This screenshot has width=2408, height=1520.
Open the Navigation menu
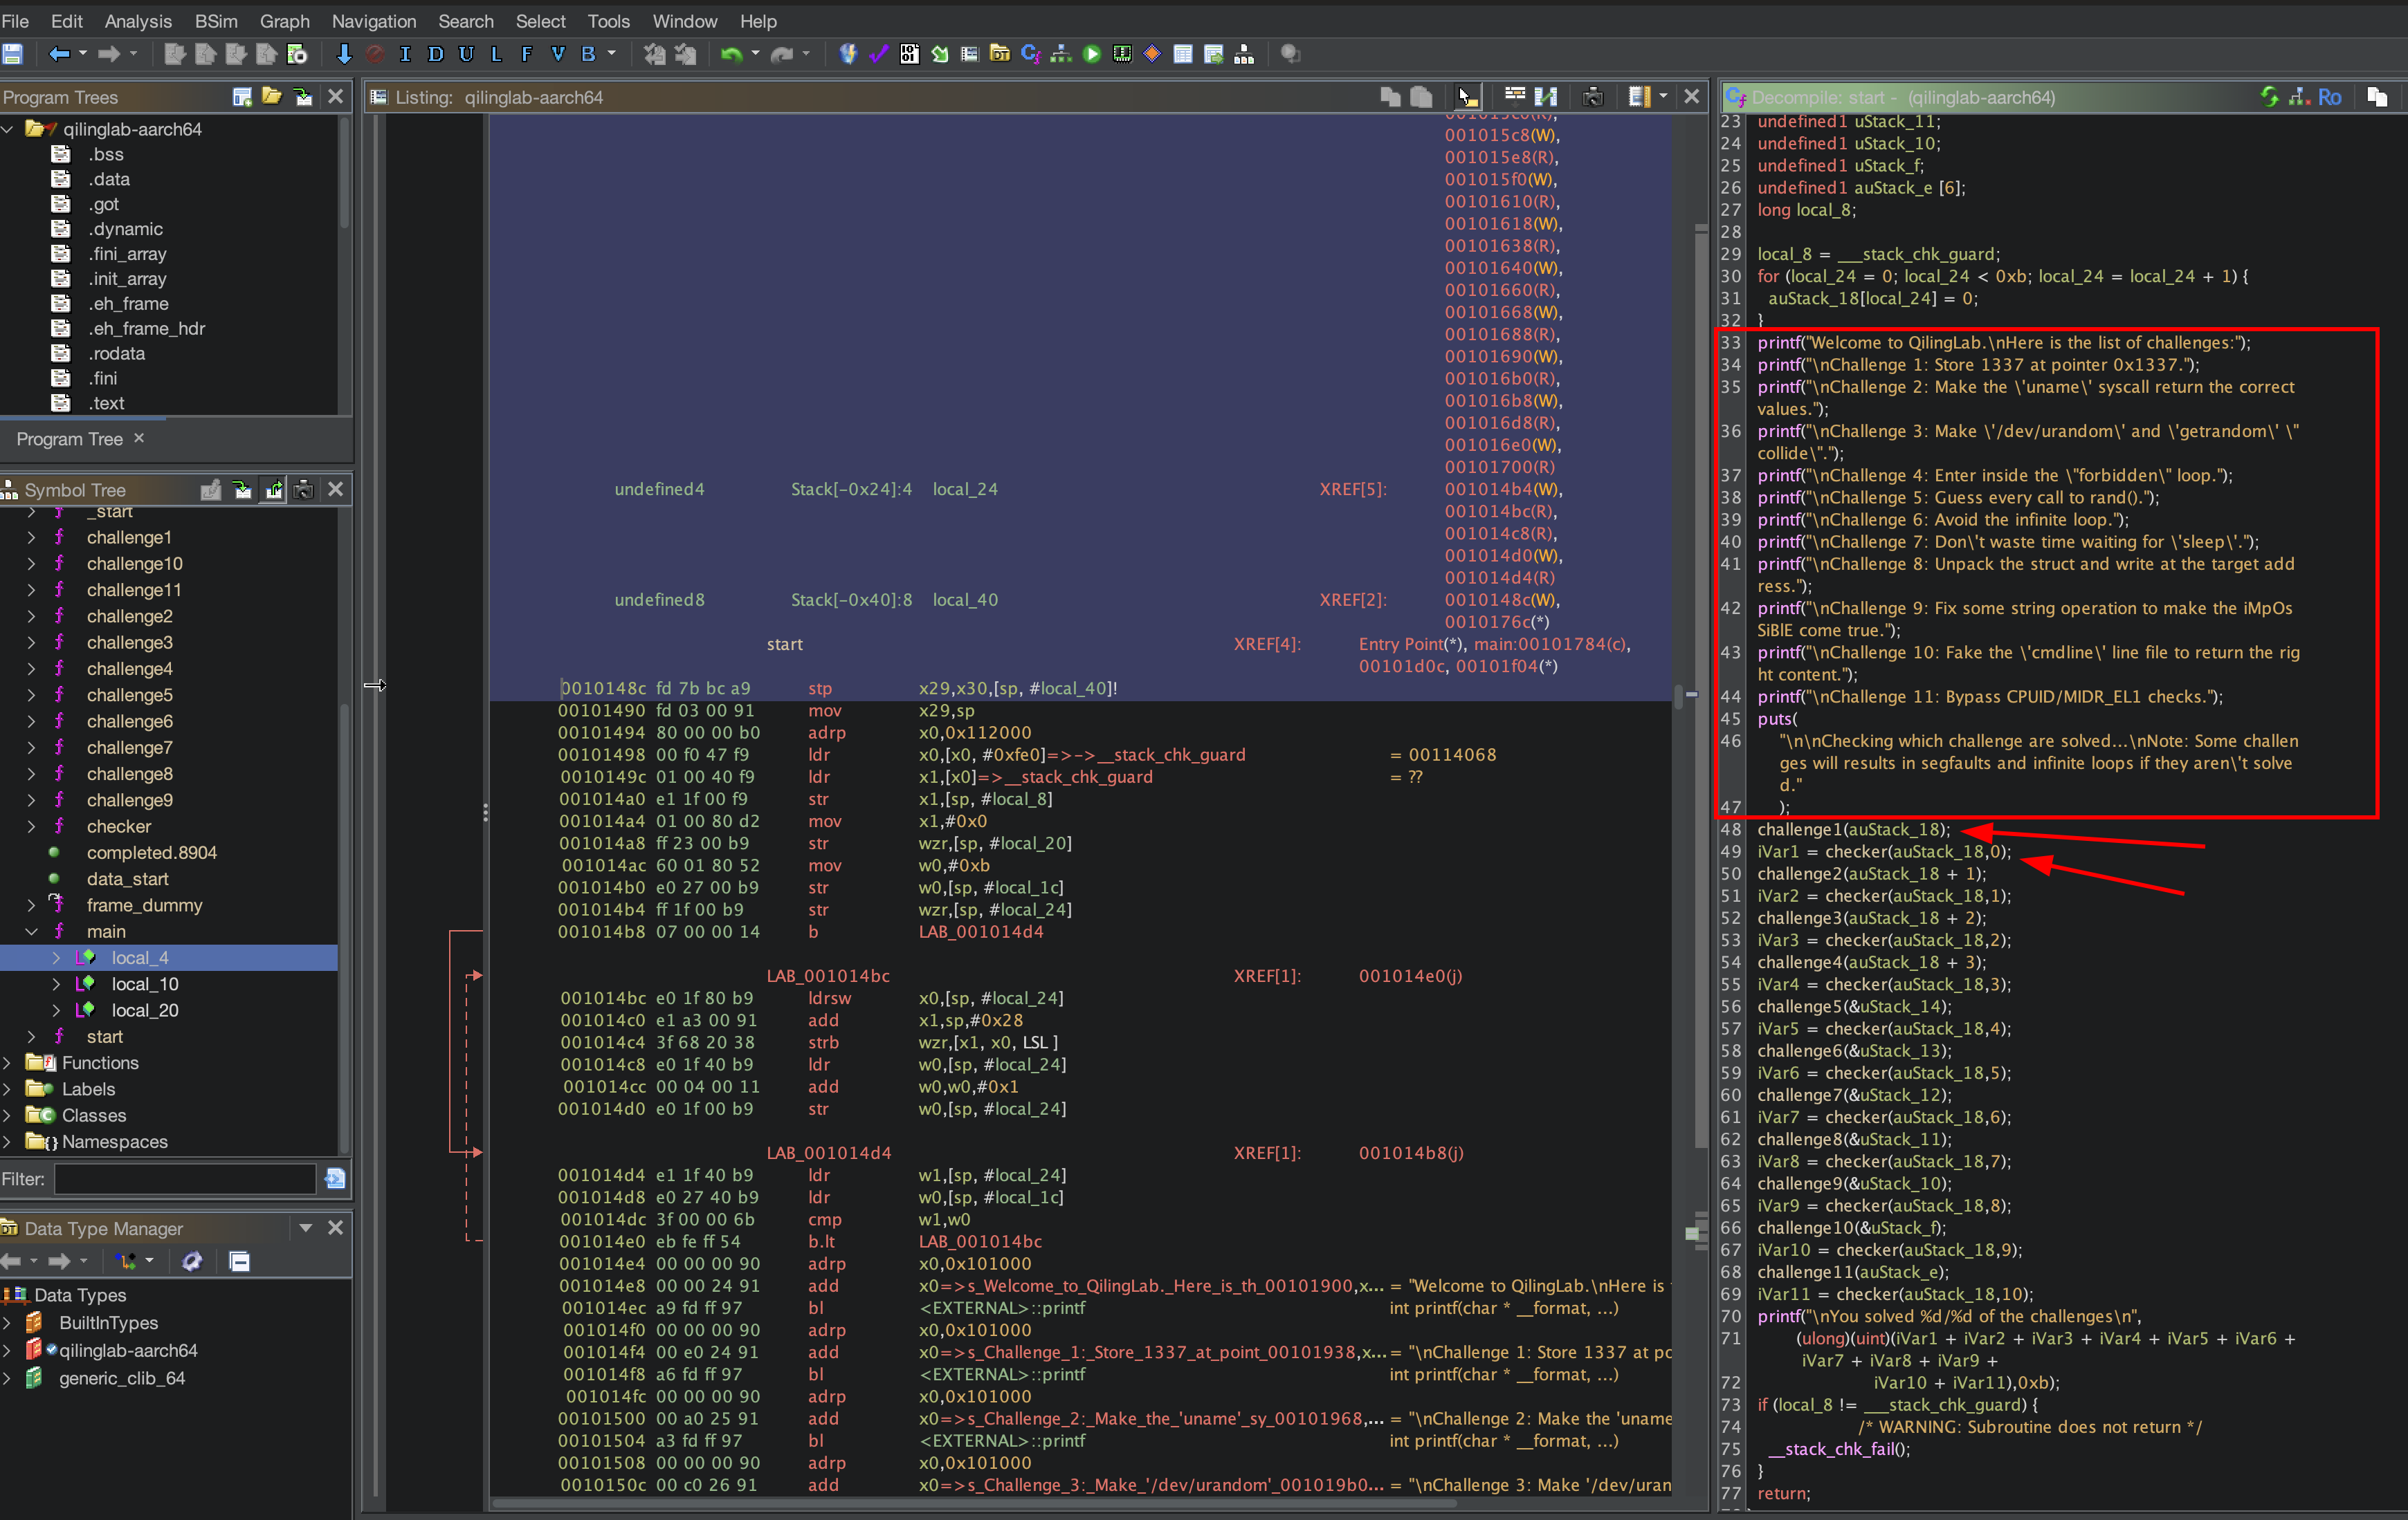tap(374, 21)
